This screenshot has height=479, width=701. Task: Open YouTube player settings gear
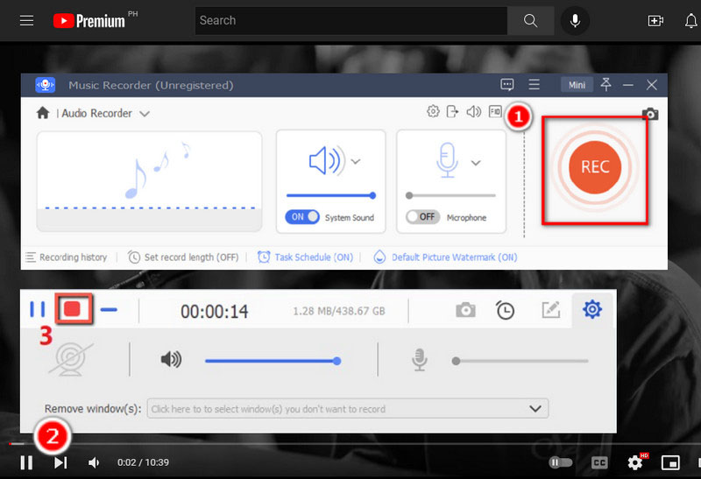click(x=634, y=463)
